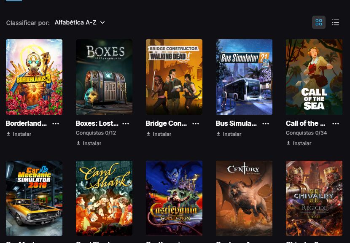Install Borderlands 3
Viewport: 350px width, 243px height.
click(19, 134)
